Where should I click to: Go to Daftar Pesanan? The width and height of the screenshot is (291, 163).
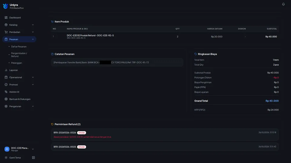pos(19,46)
